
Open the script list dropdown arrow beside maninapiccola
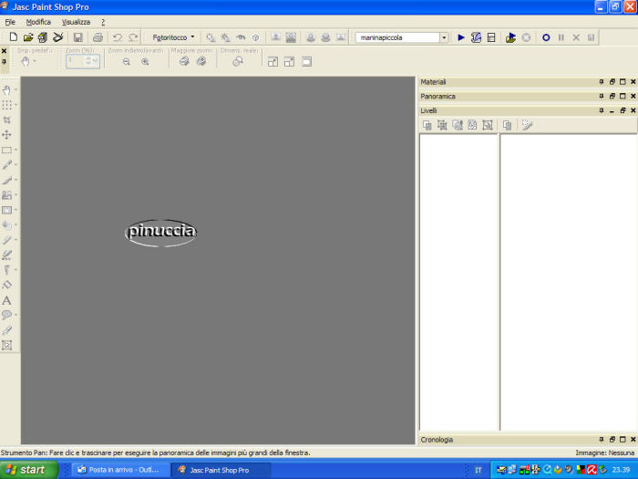(445, 37)
